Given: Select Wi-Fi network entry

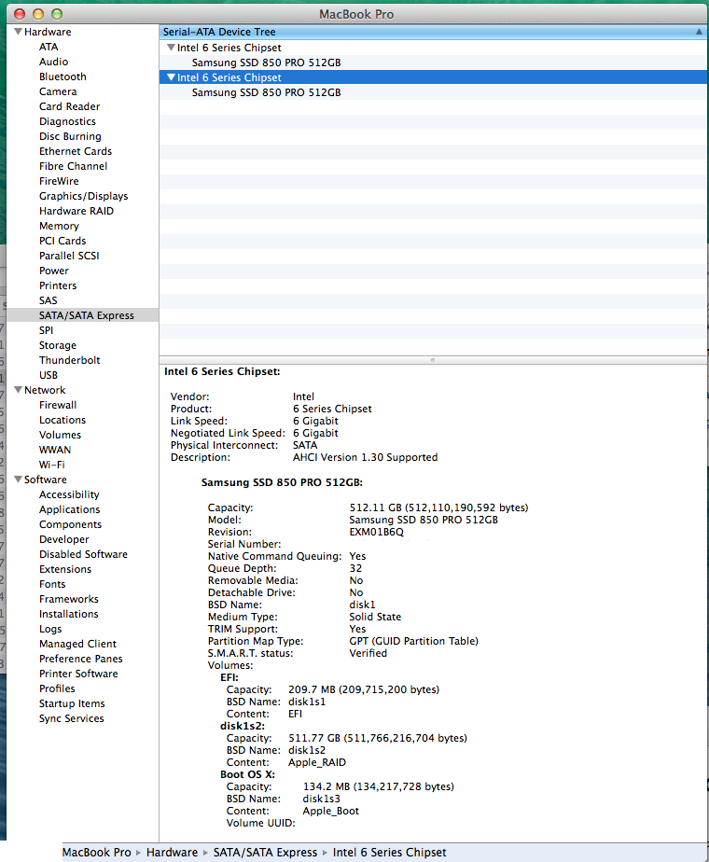Looking at the screenshot, I should pos(51,464).
